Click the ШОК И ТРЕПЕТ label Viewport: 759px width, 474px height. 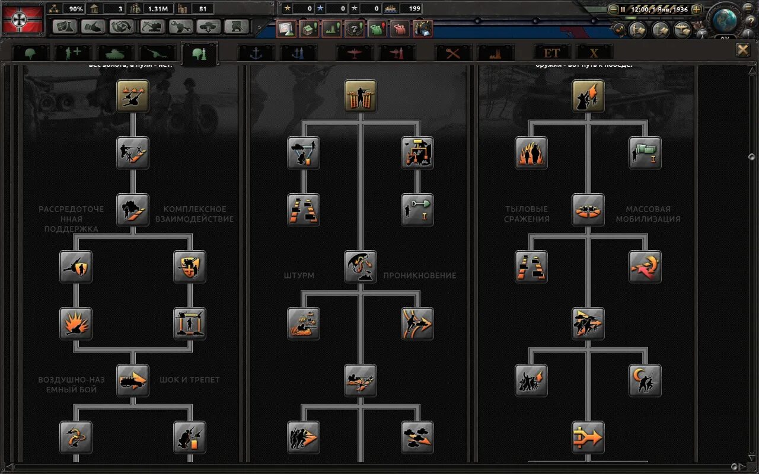click(x=190, y=380)
